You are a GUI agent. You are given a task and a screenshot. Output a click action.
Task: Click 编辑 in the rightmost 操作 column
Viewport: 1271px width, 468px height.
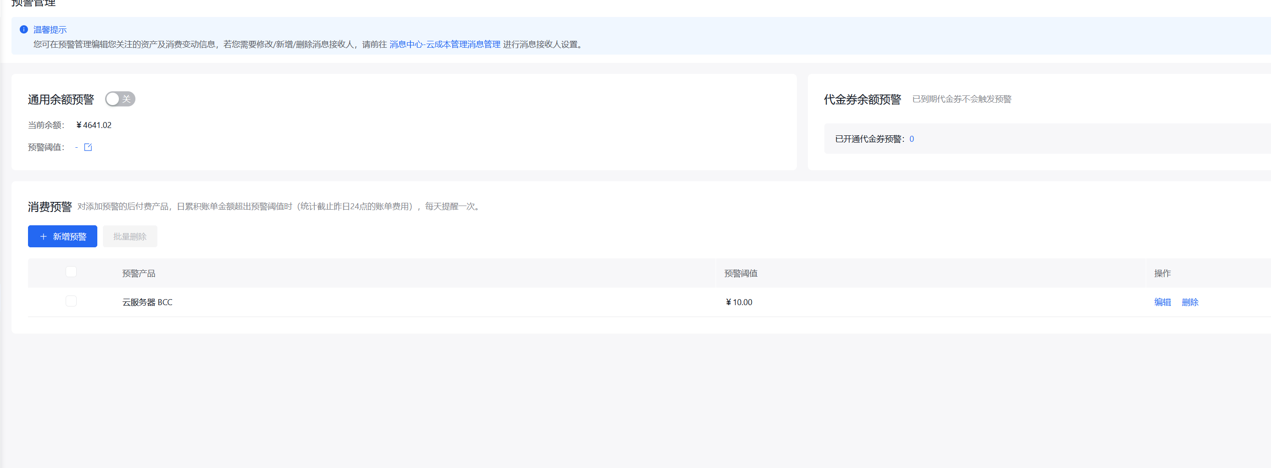tap(1163, 302)
